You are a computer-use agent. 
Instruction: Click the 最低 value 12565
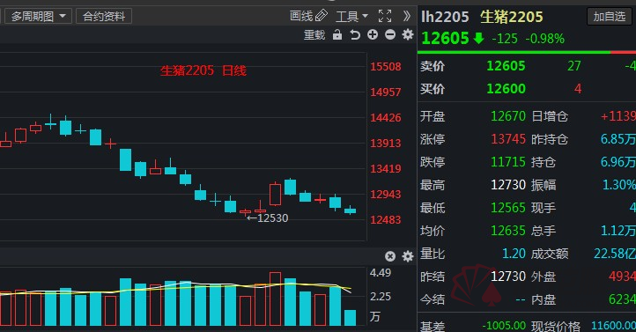(x=508, y=208)
